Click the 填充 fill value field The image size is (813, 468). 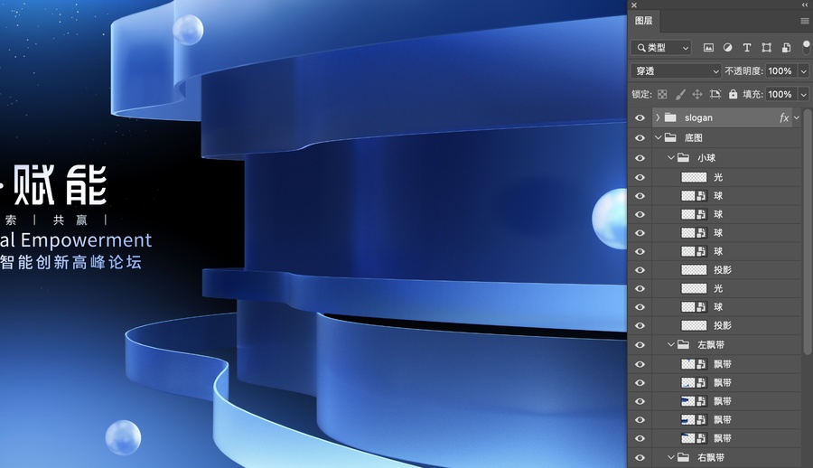pos(782,94)
